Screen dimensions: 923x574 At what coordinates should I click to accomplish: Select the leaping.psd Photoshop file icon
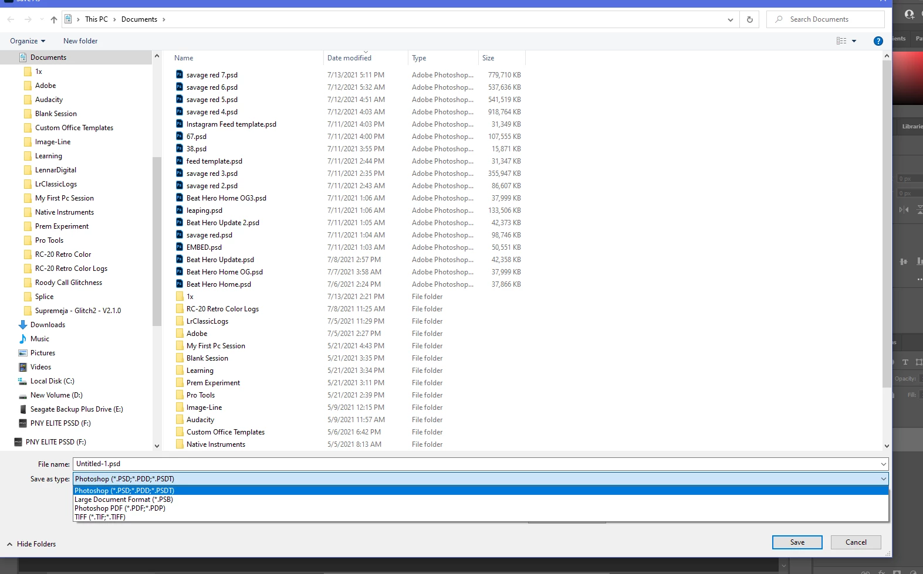[x=180, y=210]
